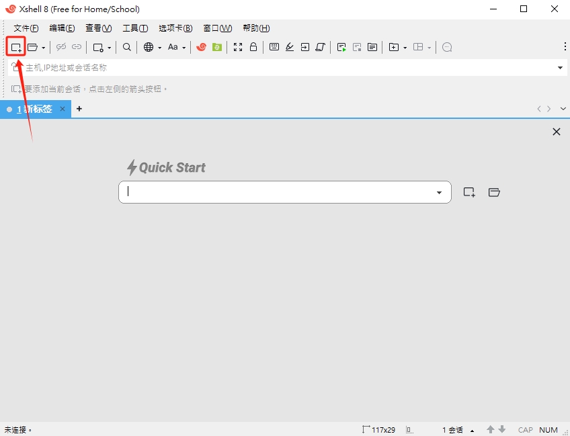The image size is (570, 436).
Task: Select the '1 新标签' tab
Action: click(x=34, y=109)
